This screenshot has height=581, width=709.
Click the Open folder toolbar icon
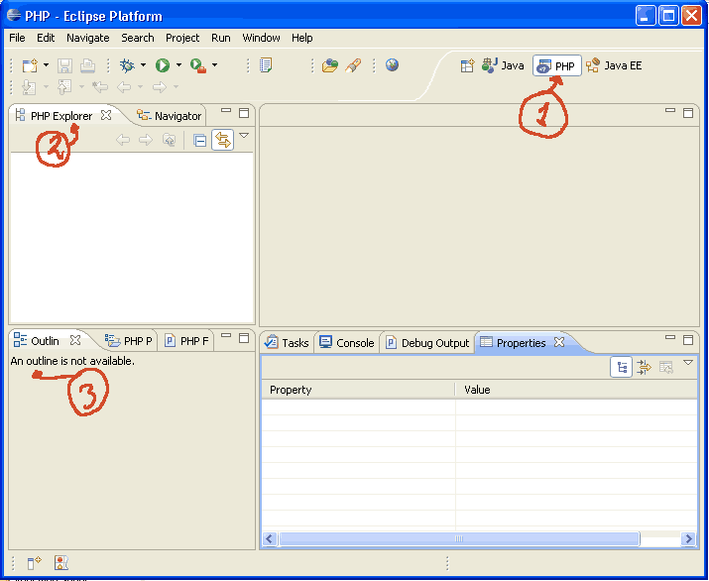[330, 65]
